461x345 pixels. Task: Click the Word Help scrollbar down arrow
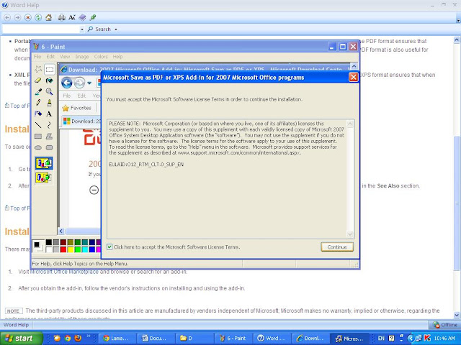[x=457, y=316]
